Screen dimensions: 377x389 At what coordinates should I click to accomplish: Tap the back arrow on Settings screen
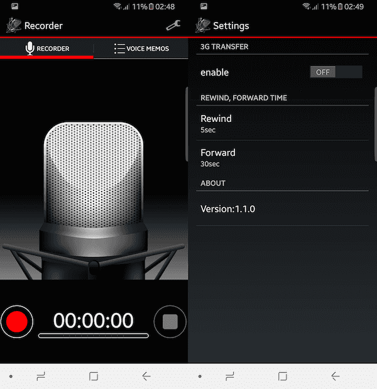click(336, 376)
